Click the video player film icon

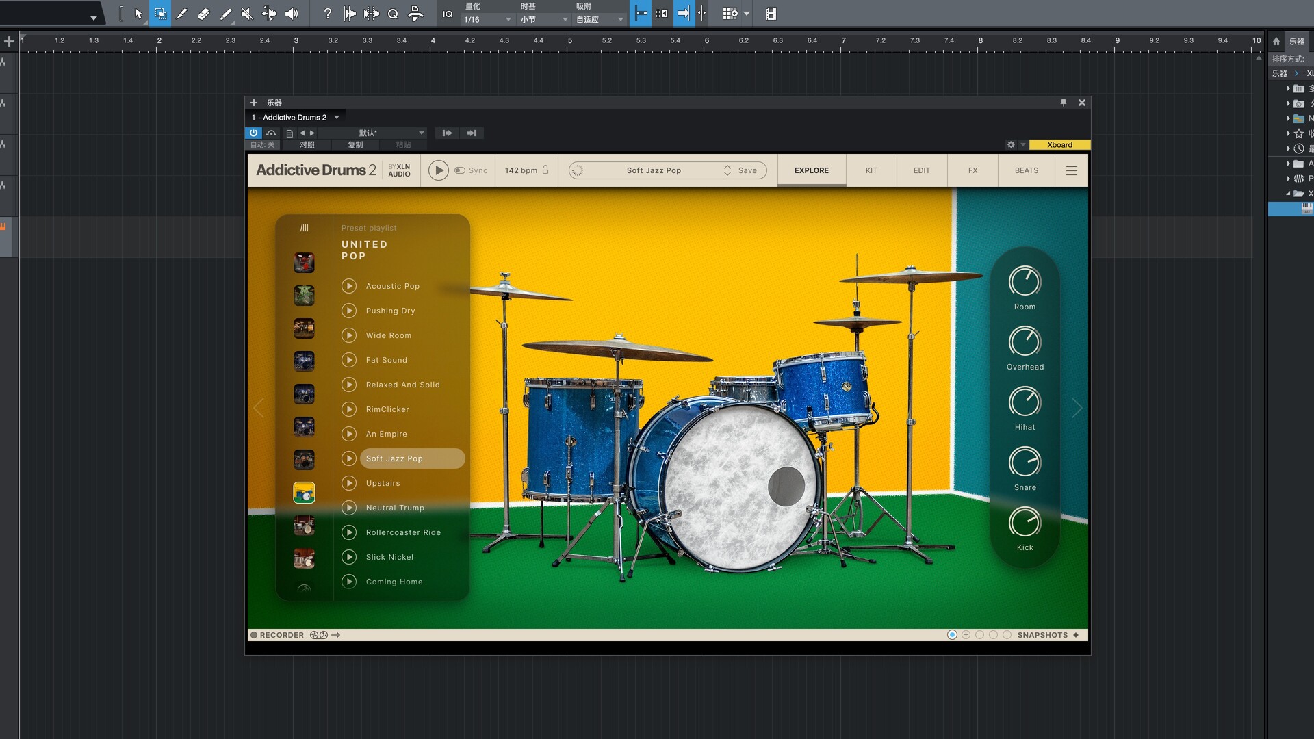(x=771, y=14)
